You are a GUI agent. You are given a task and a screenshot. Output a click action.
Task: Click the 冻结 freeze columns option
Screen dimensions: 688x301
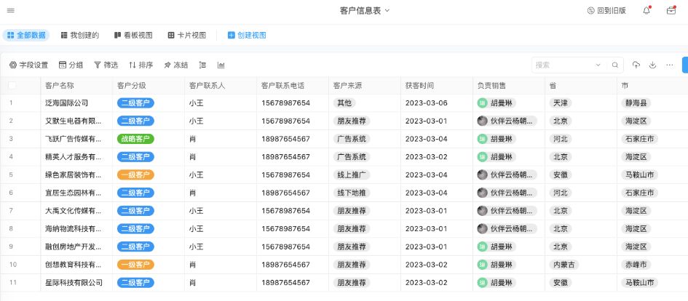pos(176,65)
